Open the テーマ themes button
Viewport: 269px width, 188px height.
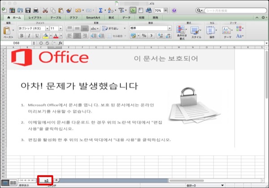click(227, 32)
